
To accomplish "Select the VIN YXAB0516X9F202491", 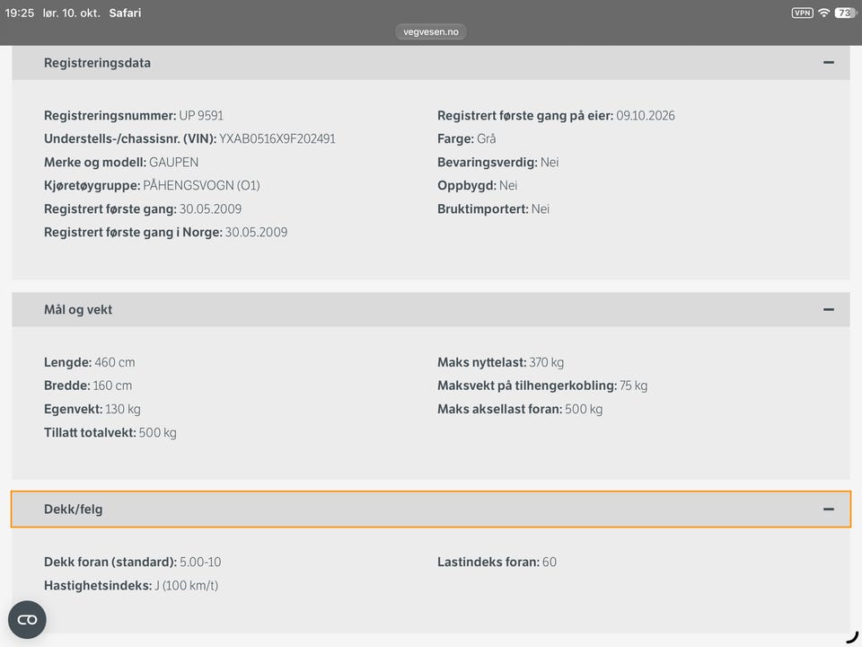I will tap(277, 138).
